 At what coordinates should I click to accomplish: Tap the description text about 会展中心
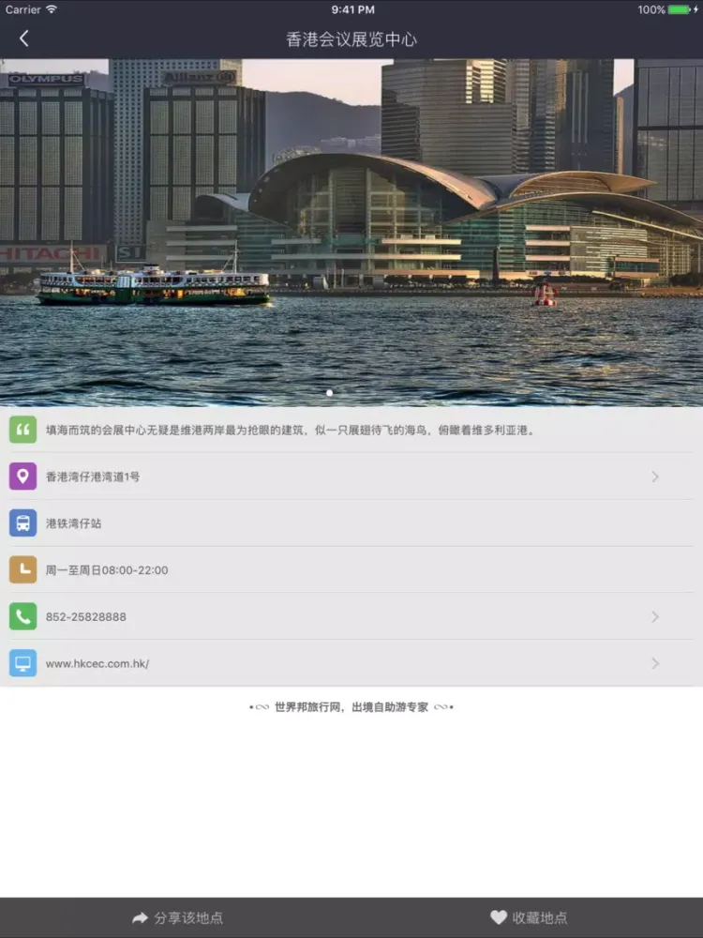[291, 431]
